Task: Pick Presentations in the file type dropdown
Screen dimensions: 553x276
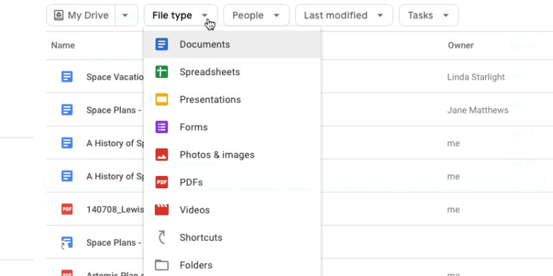Action: pos(232,99)
